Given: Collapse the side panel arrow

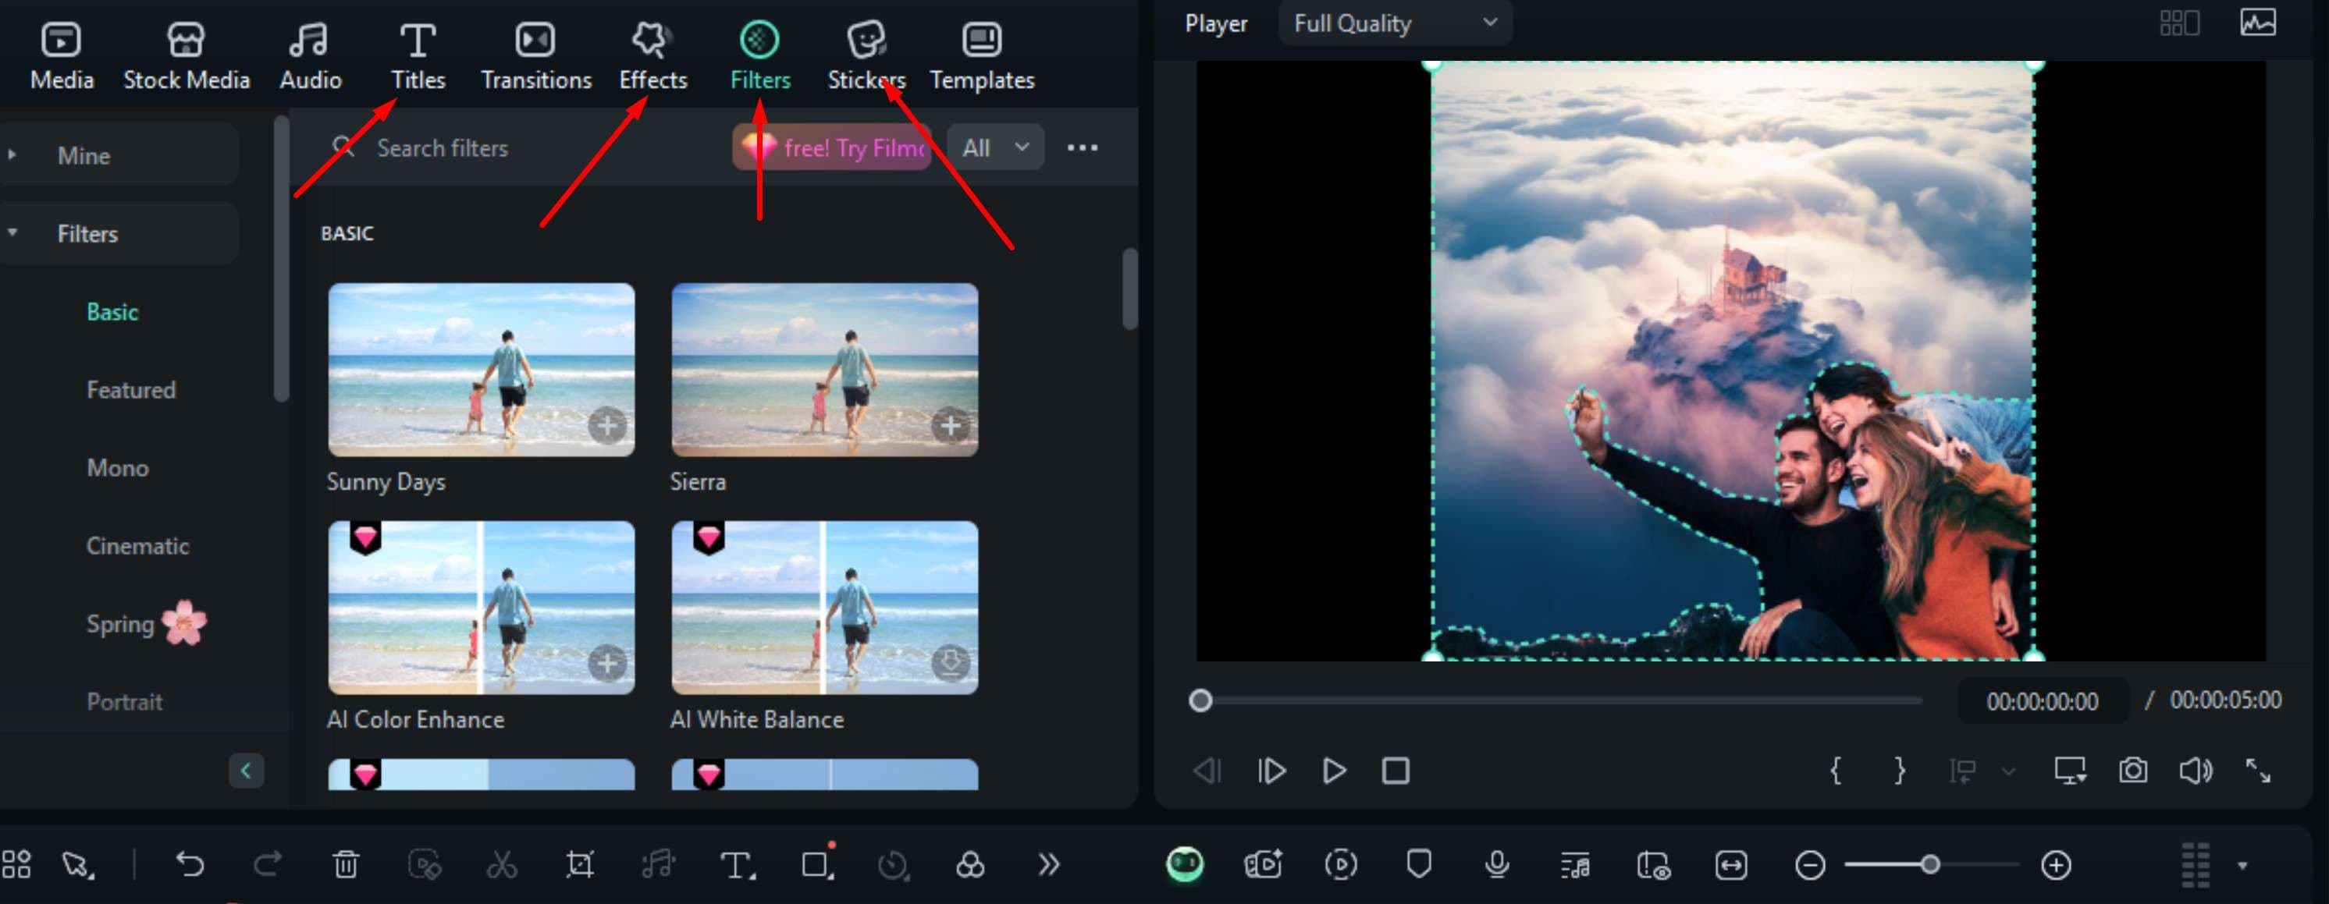Looking at the screenshot, I should [x=246, y=771].
